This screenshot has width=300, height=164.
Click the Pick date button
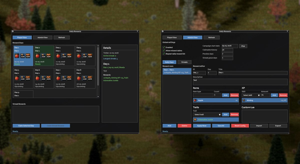(243, 46)
